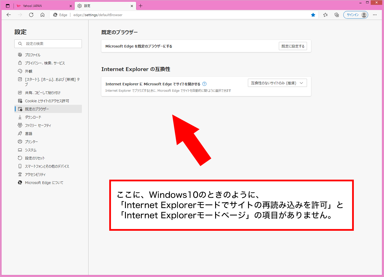Open 互換性のないサイトのみ (推奨) dropdown
This screenshot has width=384, height=277.
click(x=277, y=83)
